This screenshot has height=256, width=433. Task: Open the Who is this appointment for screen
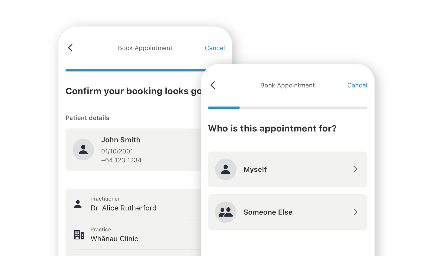tap(287, 85)
